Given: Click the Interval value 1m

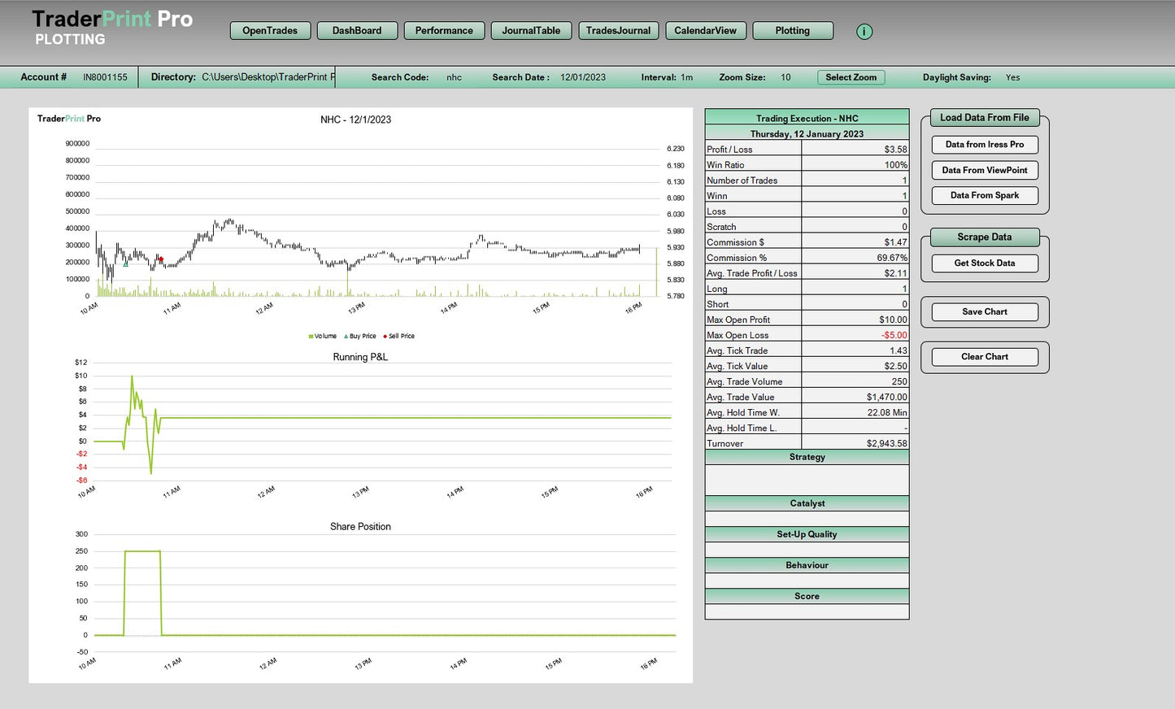Looking at the screenshot, I should [687, 78].
